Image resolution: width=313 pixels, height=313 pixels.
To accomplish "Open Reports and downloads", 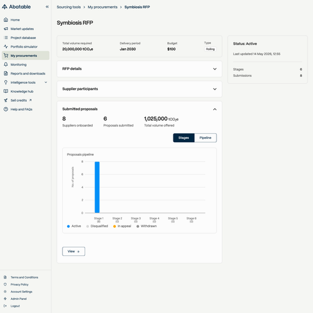I will [x=26, y=73].
